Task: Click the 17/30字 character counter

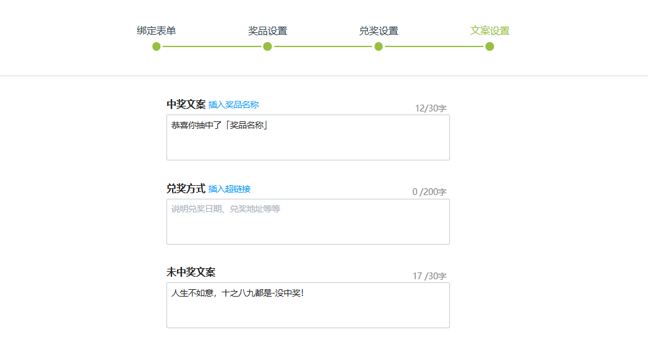Action: [x=429, y=276]
